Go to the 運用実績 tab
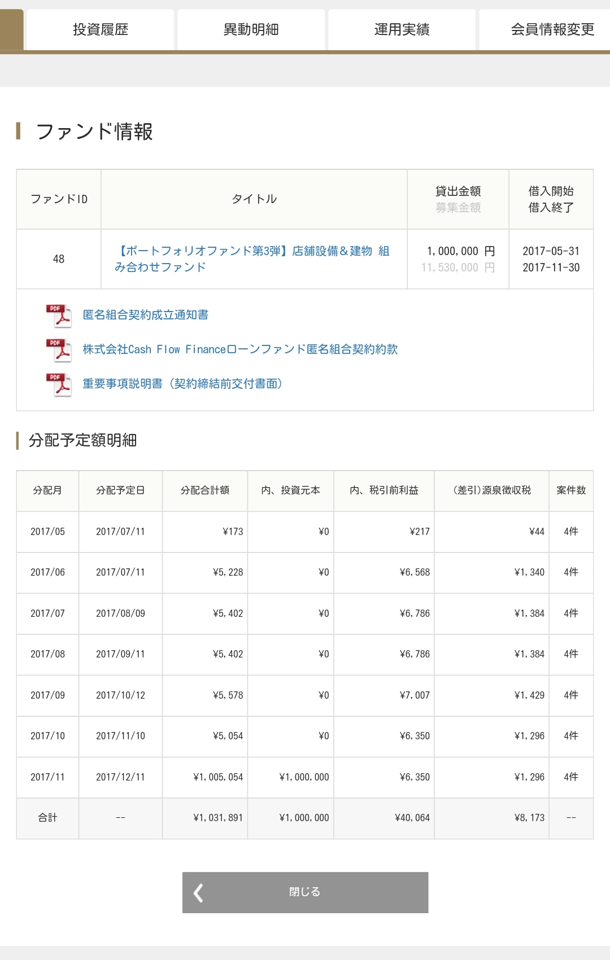The width and height of the screenshot is (610, 960). pos(402,29)
